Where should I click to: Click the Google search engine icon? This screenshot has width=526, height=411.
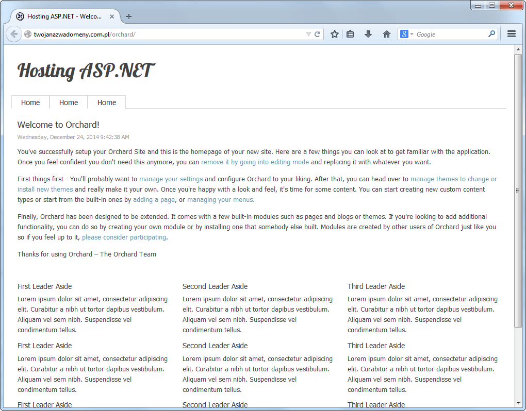[x=404, y=34]
